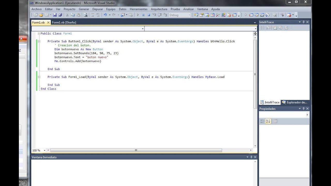The width and height of the screenshot is (331, 186).
Task: Click the vertical scrollbar thumb in editor
Action: pyautogui.click(x=255, y=74)
